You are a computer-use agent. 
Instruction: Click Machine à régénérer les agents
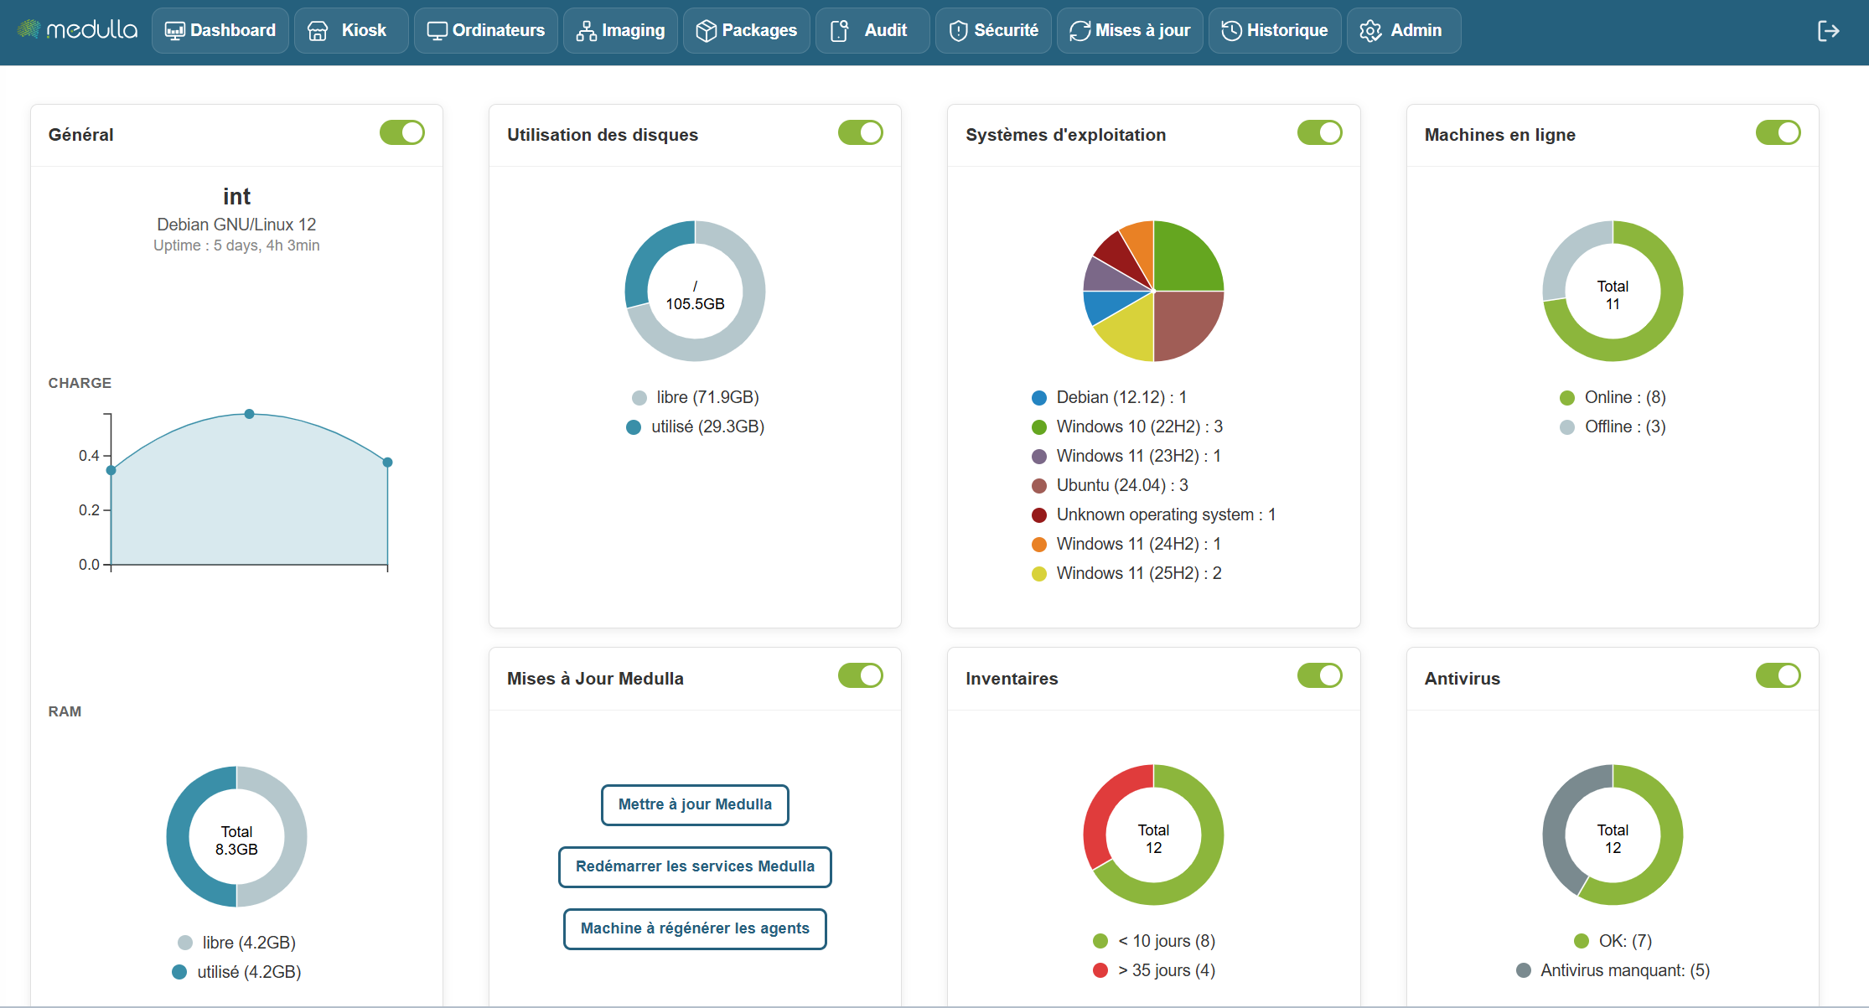click(695, 928)
